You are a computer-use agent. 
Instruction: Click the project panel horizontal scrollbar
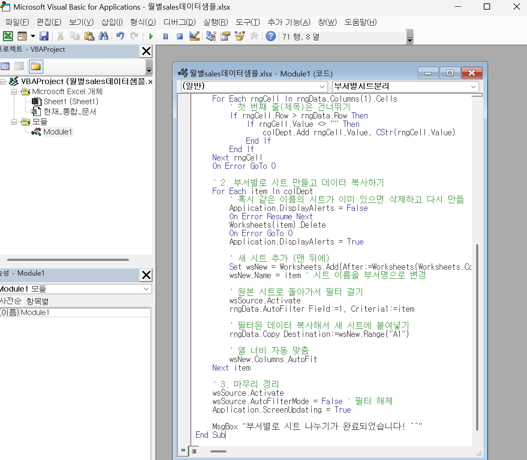coord(68,260)
